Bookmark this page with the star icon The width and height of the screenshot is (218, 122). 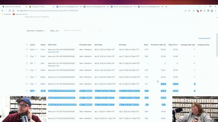189,11
